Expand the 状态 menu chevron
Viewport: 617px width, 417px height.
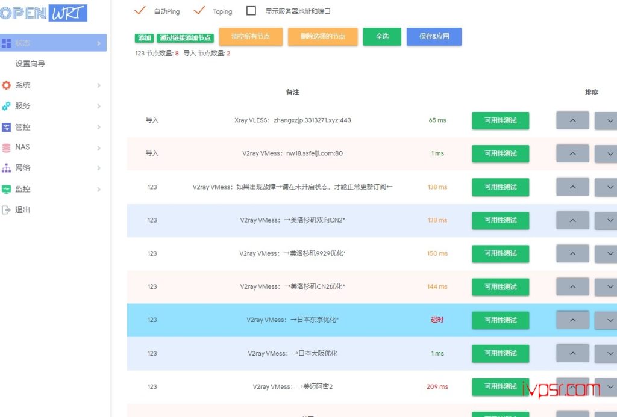[x=99, y=43]
